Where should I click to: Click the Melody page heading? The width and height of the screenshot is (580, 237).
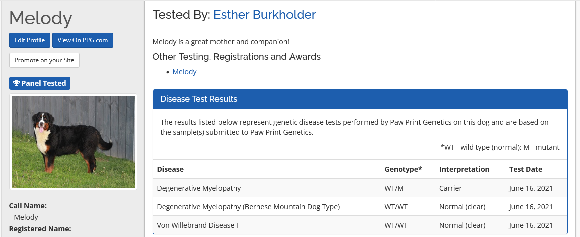click(x=41, y=18)
